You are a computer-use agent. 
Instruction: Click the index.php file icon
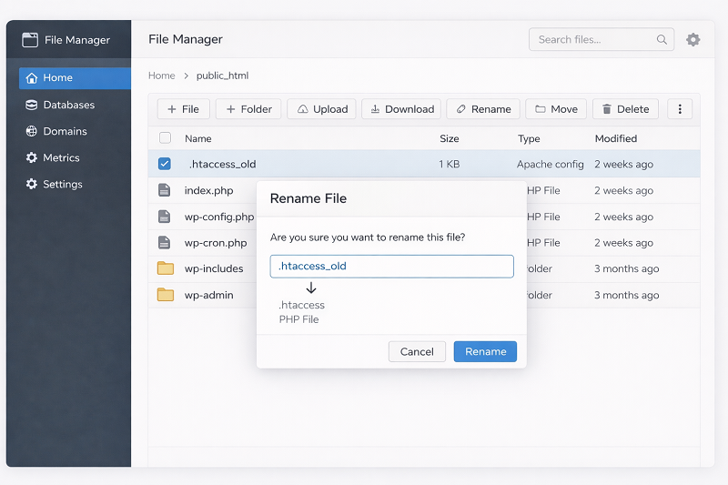[x=165, y=190]
